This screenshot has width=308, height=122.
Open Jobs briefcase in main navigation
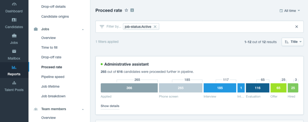pos(14,36)
